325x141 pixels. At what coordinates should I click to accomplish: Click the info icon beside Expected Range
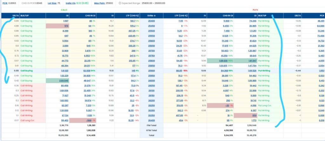point(120,3)
